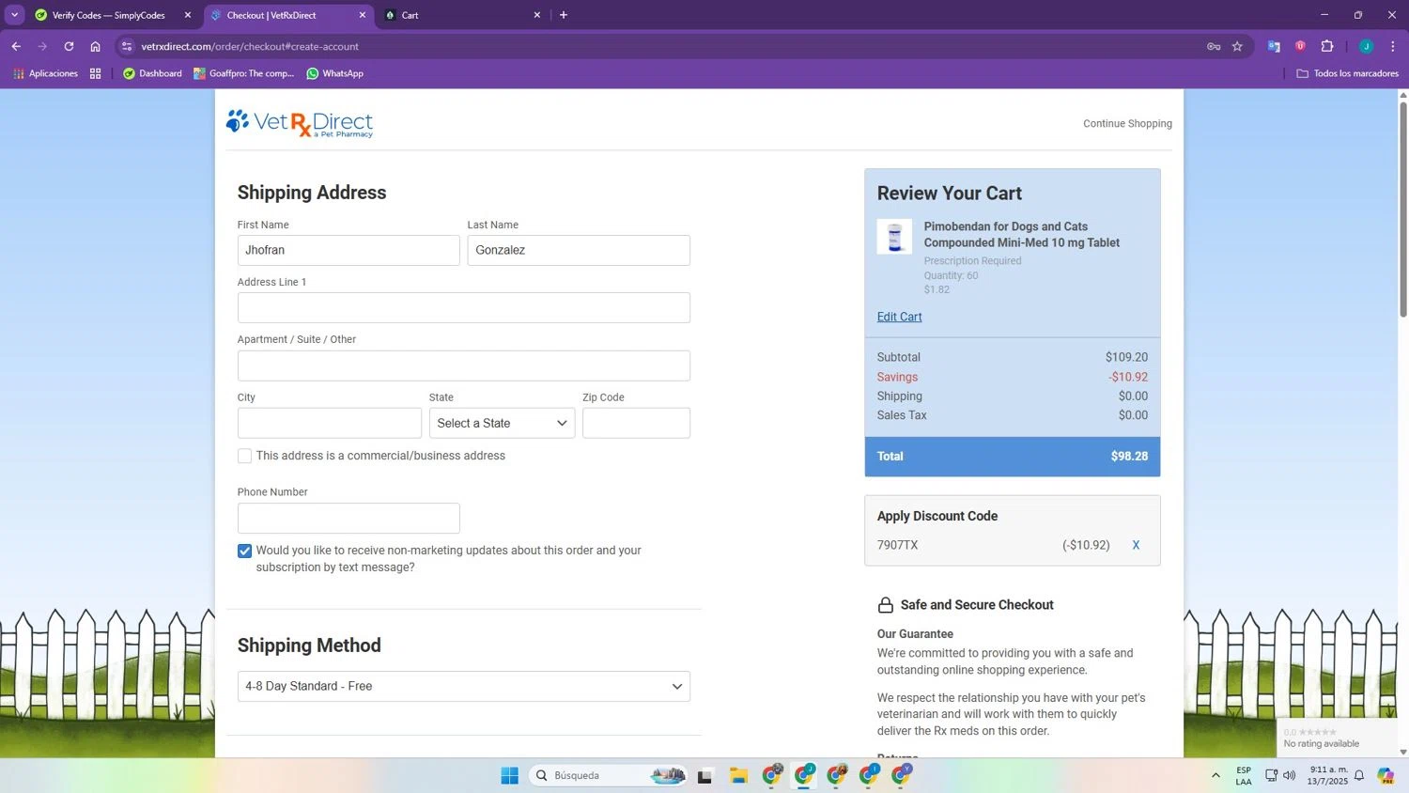Check the commercial/business address checkbox
Screen dimensions: 1409x793
pyautogui.click(x=244, y=456)
